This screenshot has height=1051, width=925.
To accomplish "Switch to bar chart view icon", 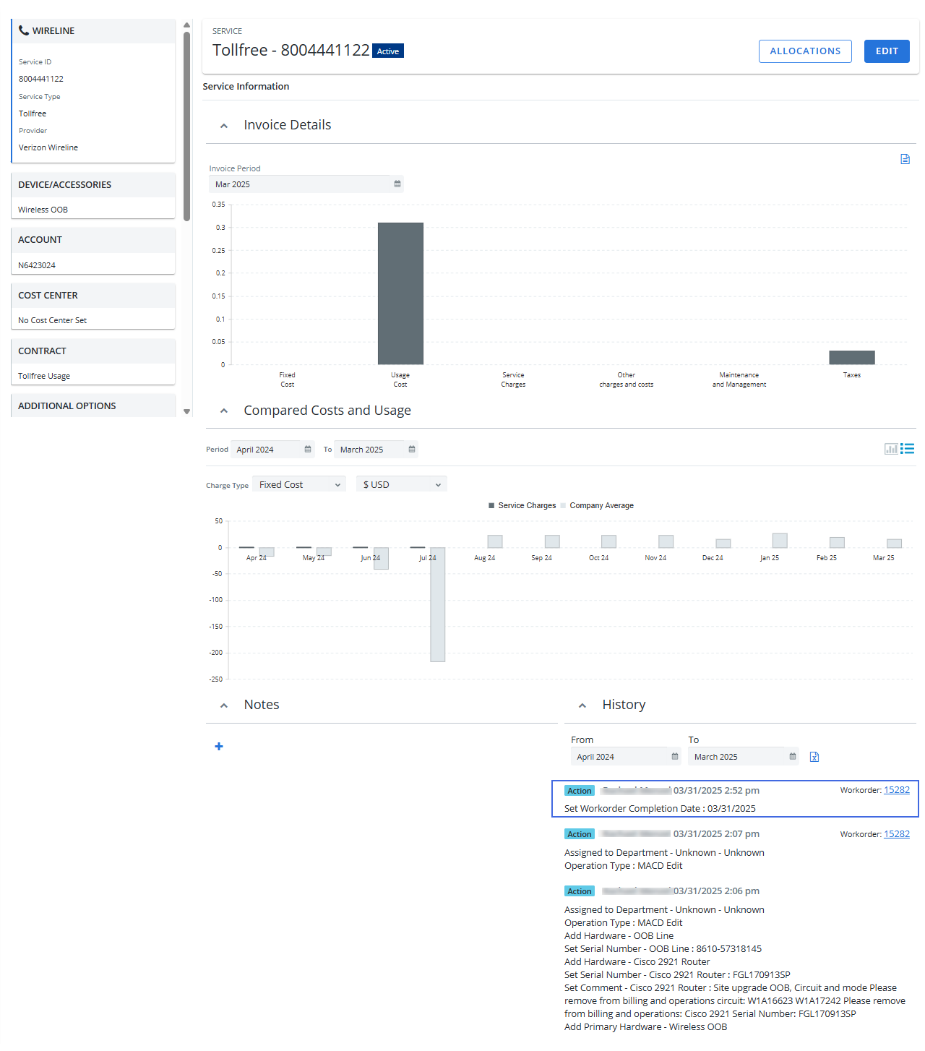I will pos(891,449).
